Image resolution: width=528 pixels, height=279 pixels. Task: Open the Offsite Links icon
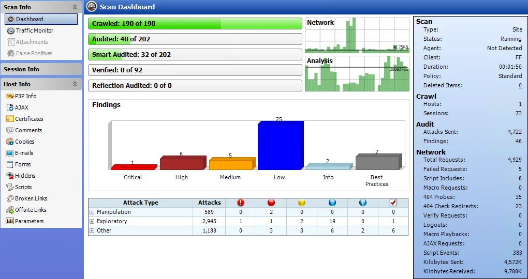pyautogui.click(x=9, y=210)
